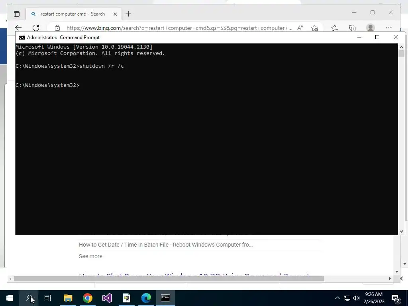Screen dimensions: 408x306
Task: Maximize the Edge browser window
Action: [x=373, y=12]
